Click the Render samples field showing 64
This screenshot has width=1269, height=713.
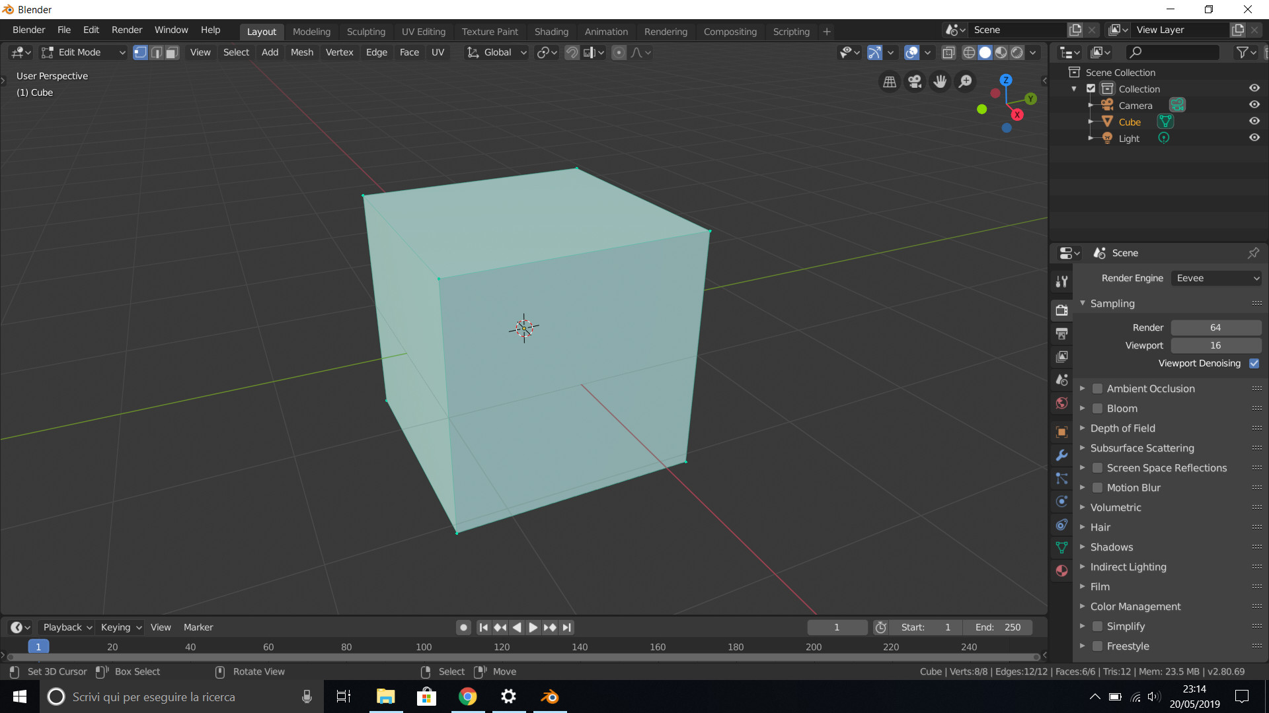coord(1215,328)
